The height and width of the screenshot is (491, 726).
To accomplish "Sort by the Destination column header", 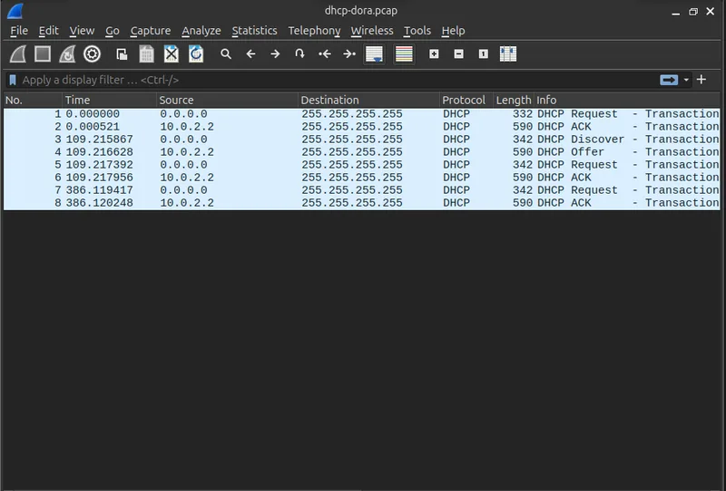I will point(368,100).
